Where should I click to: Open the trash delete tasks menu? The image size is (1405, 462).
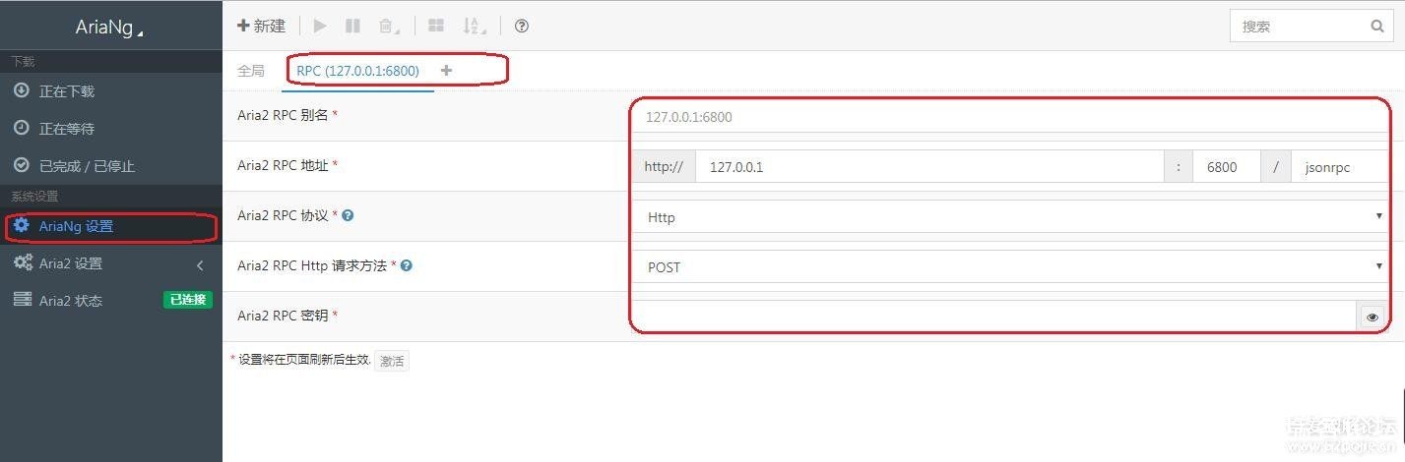pyautogui.click(x=389, y=27)
